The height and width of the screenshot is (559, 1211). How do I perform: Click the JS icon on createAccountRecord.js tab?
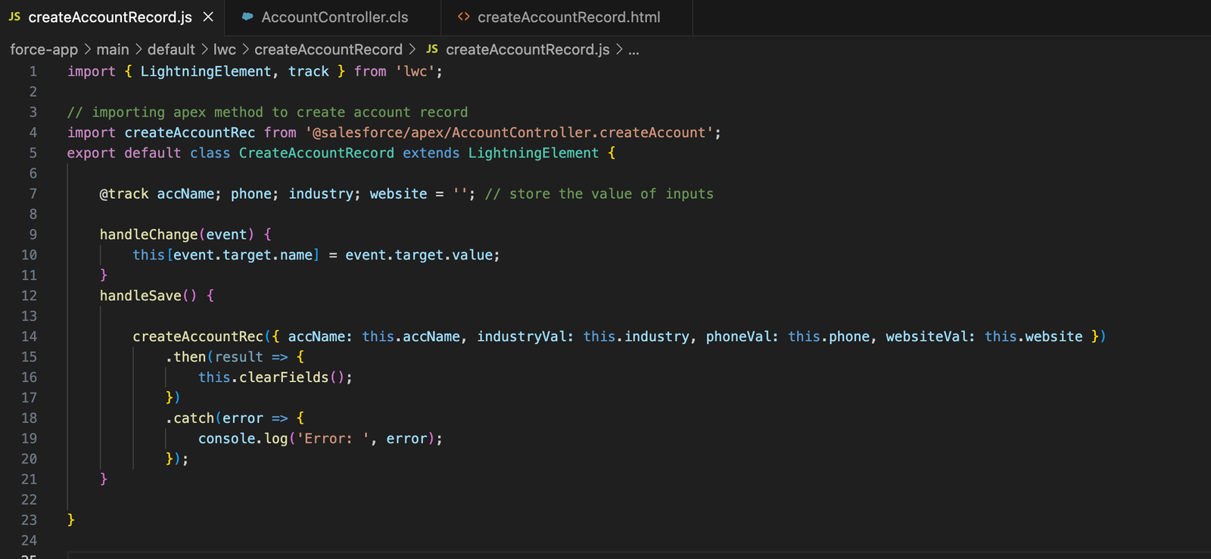[x=14, y=16]
